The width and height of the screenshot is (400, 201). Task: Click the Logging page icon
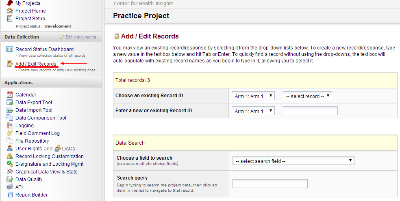click(x=10, y=126)
